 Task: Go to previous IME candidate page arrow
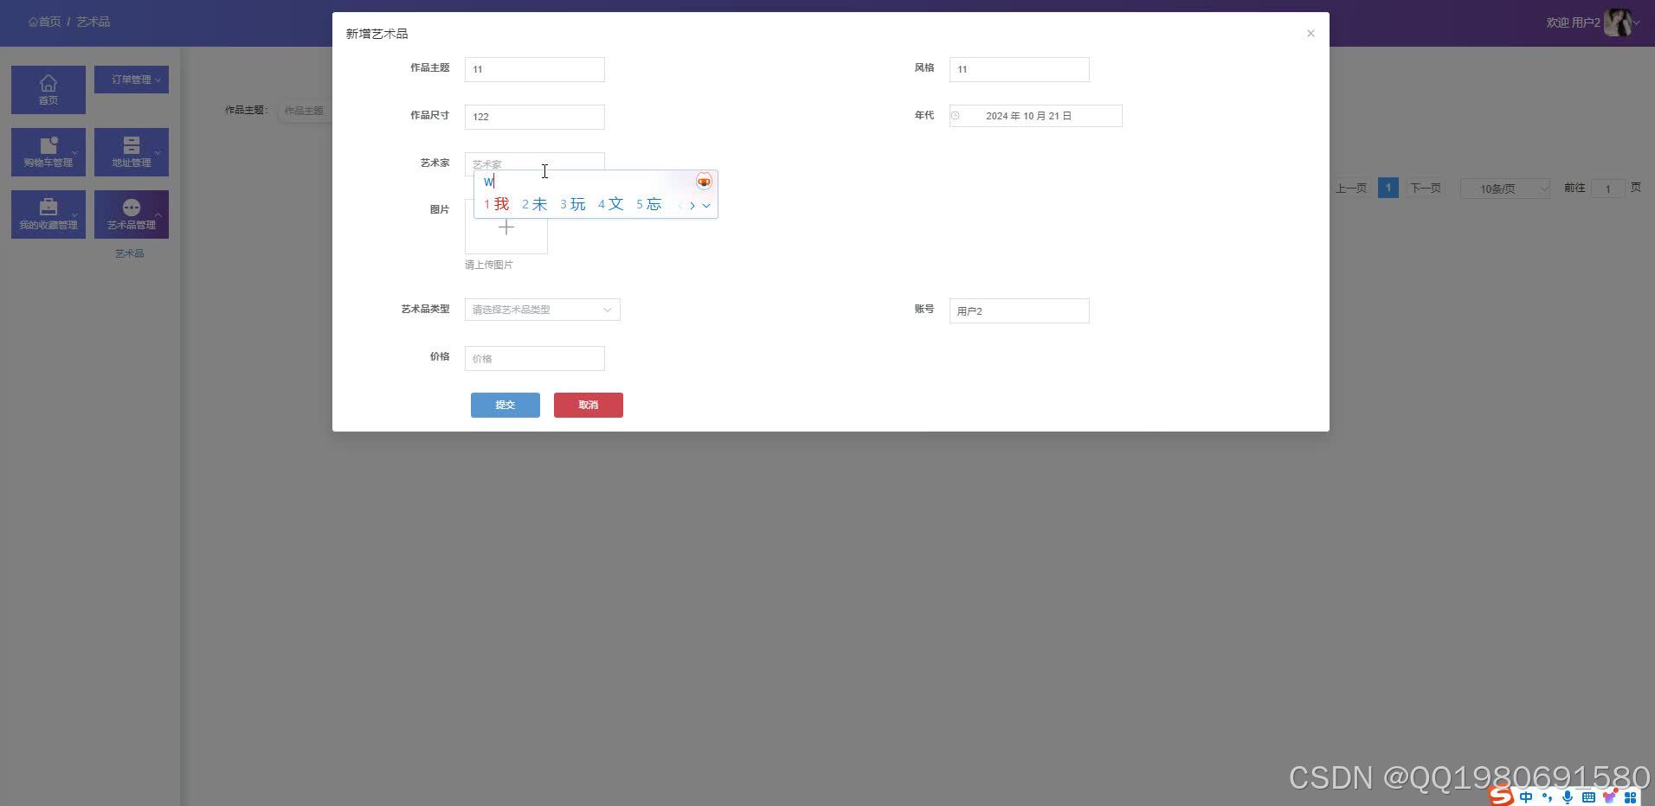(680, 205)
